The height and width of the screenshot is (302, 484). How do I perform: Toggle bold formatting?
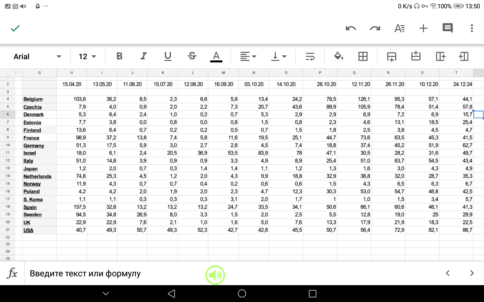(x=119, y=56)
